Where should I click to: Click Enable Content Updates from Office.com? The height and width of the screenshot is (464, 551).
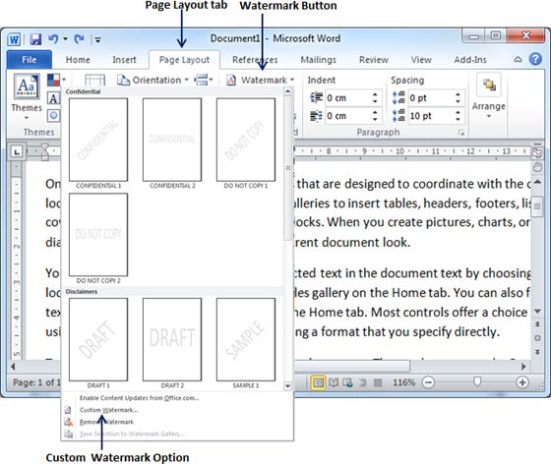click(139, 398)
